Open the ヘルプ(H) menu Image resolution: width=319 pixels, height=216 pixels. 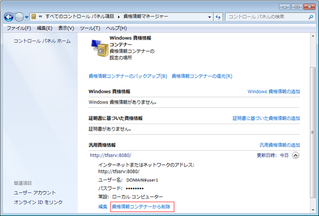(117, 28)
